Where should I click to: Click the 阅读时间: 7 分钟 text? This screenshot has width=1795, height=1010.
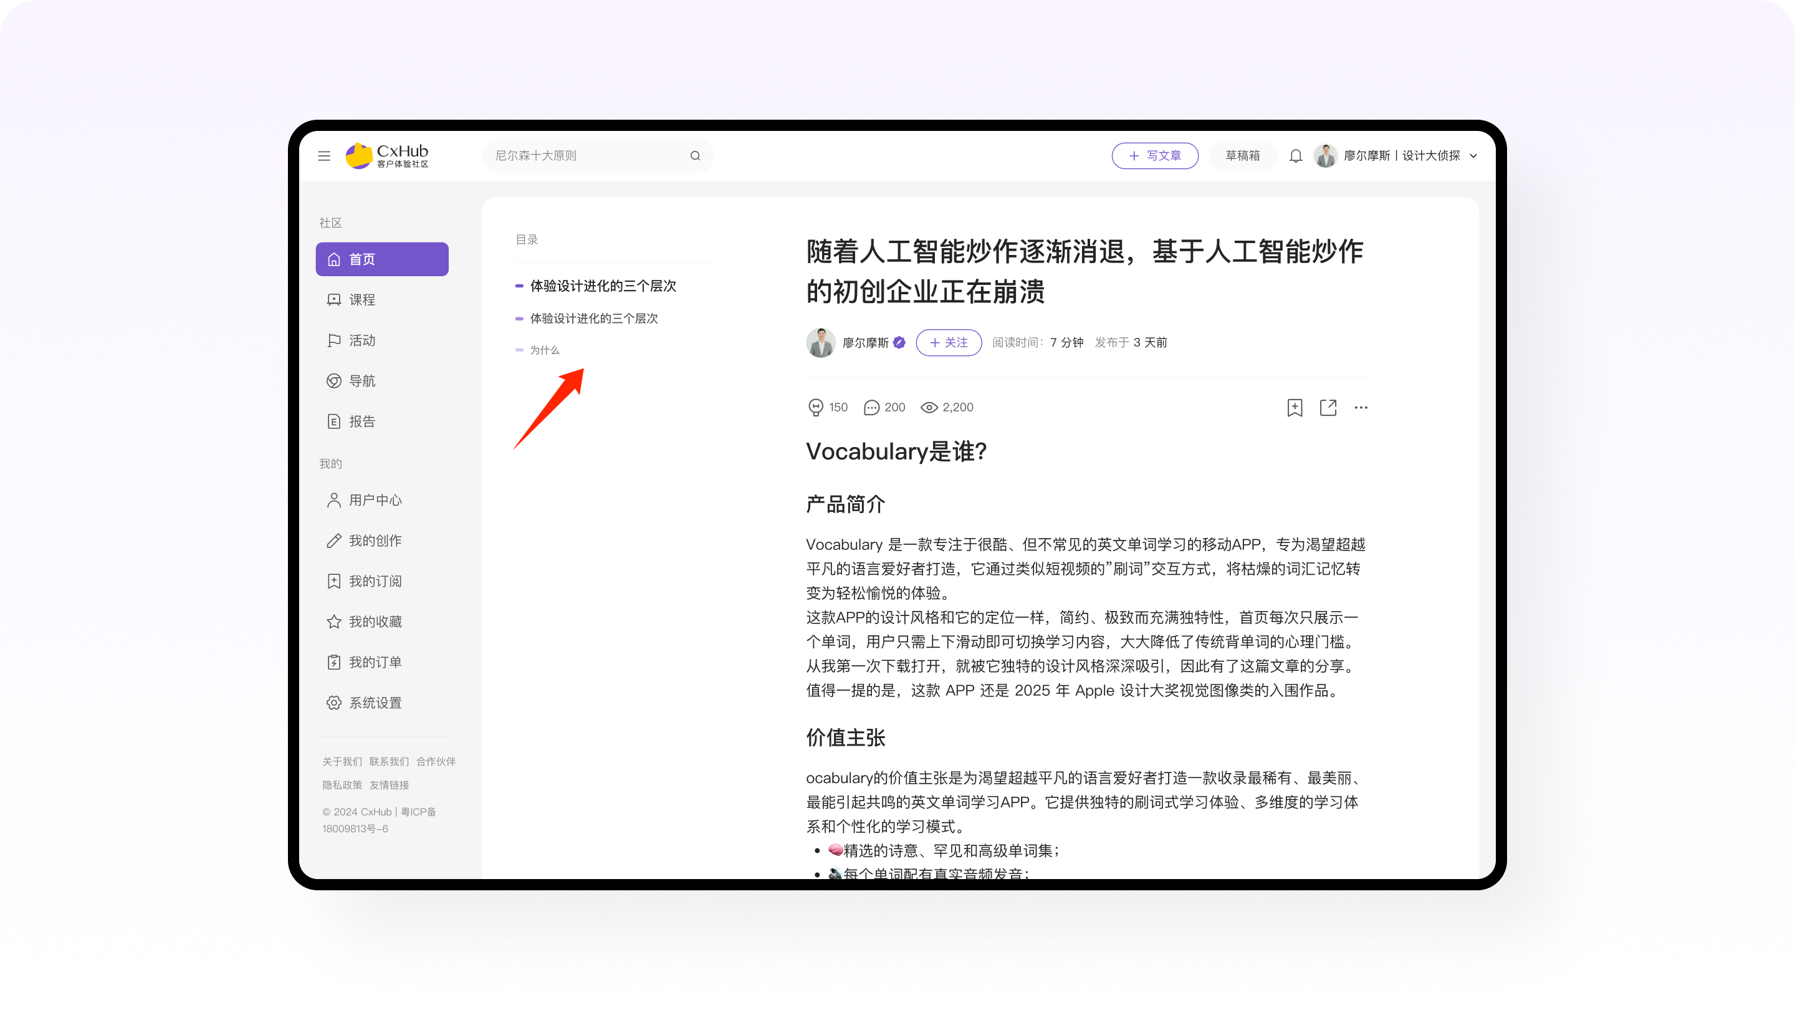click(x=1038, y=342)
